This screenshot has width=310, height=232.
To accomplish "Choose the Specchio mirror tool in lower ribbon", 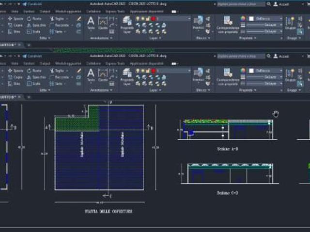I will [x=36, y=77].
